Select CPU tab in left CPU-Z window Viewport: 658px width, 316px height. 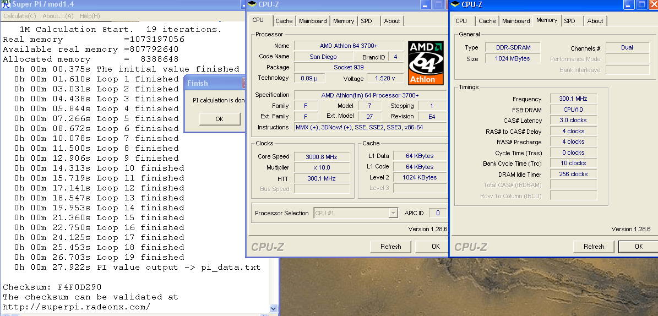click(x=258, y=20)
